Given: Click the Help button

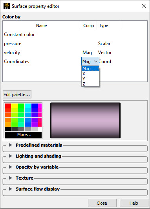Looking at the screenshot, I should 134,203.
